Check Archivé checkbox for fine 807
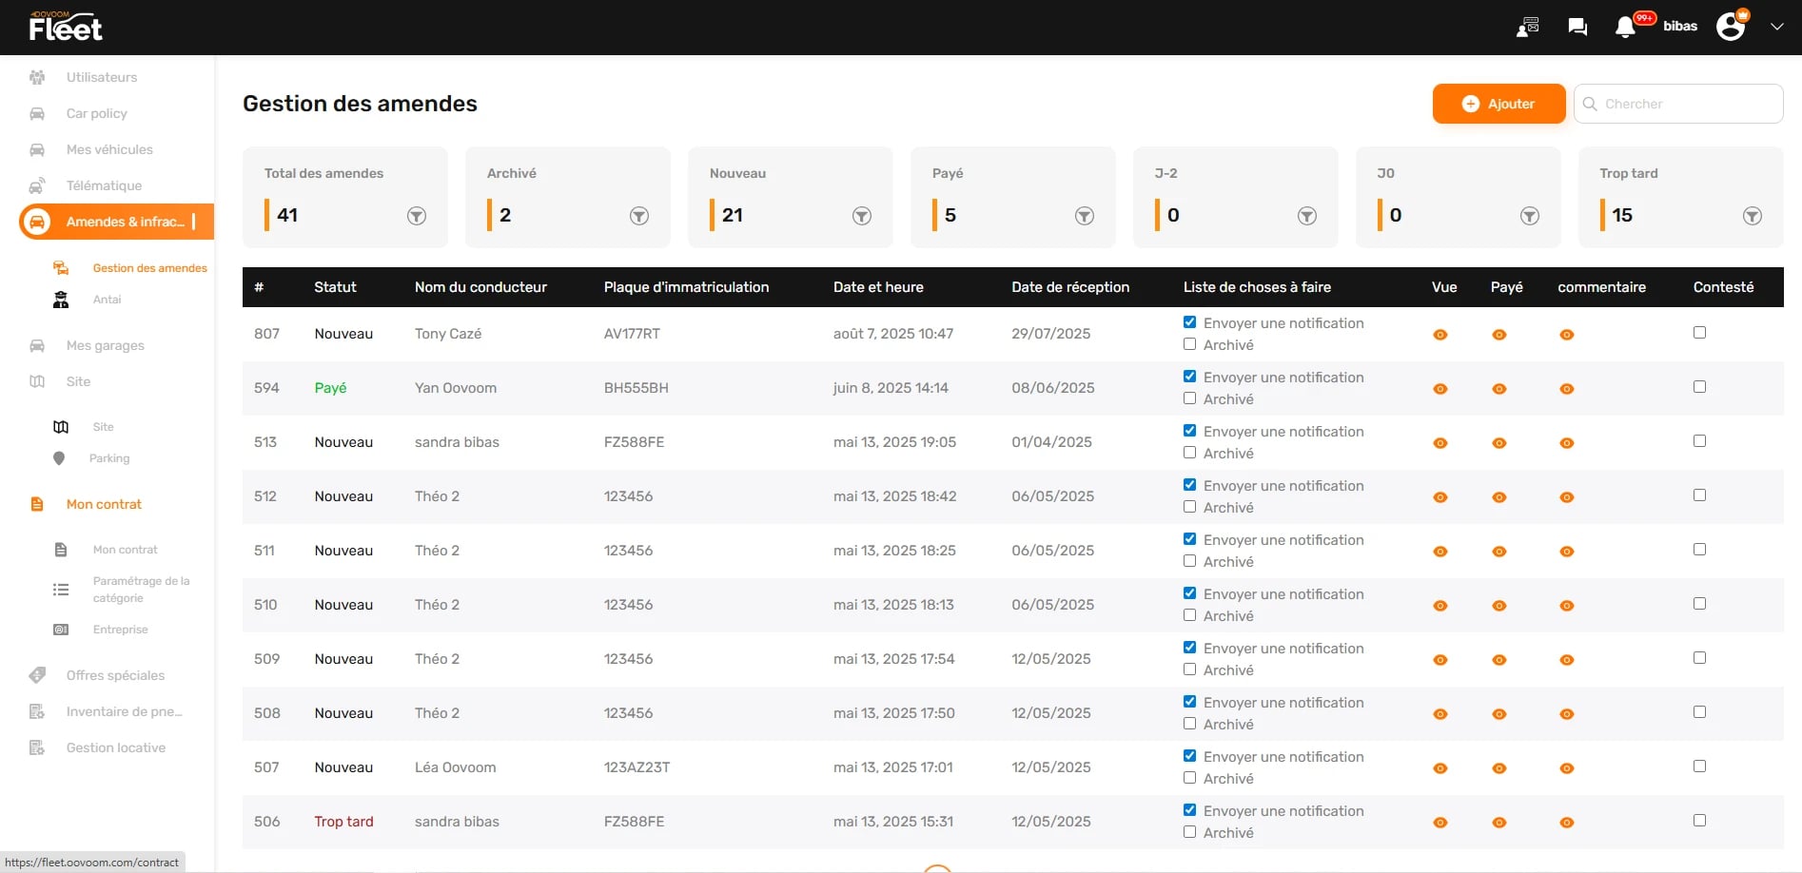The image size is (1802, 873). (1189, 344)
